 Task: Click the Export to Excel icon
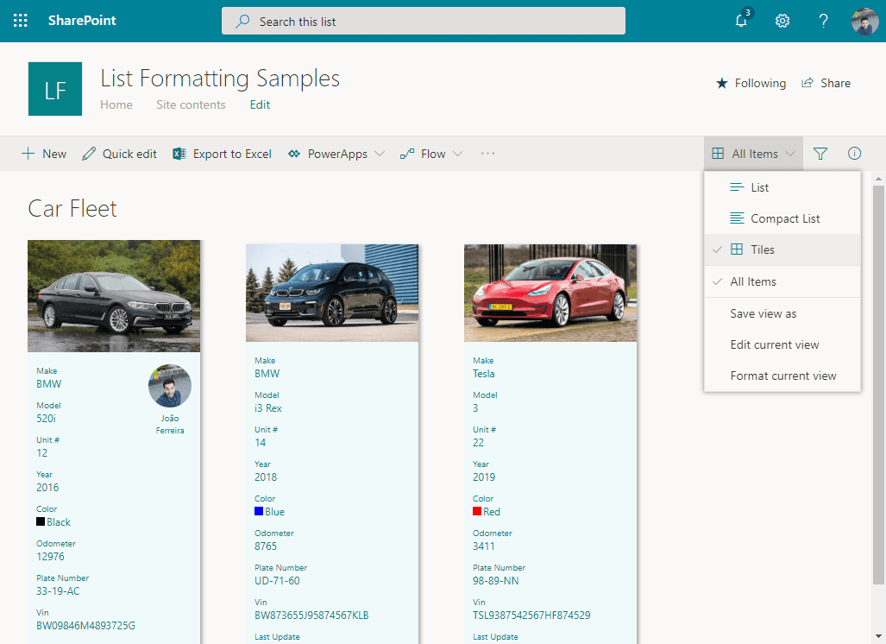point(179,154)
